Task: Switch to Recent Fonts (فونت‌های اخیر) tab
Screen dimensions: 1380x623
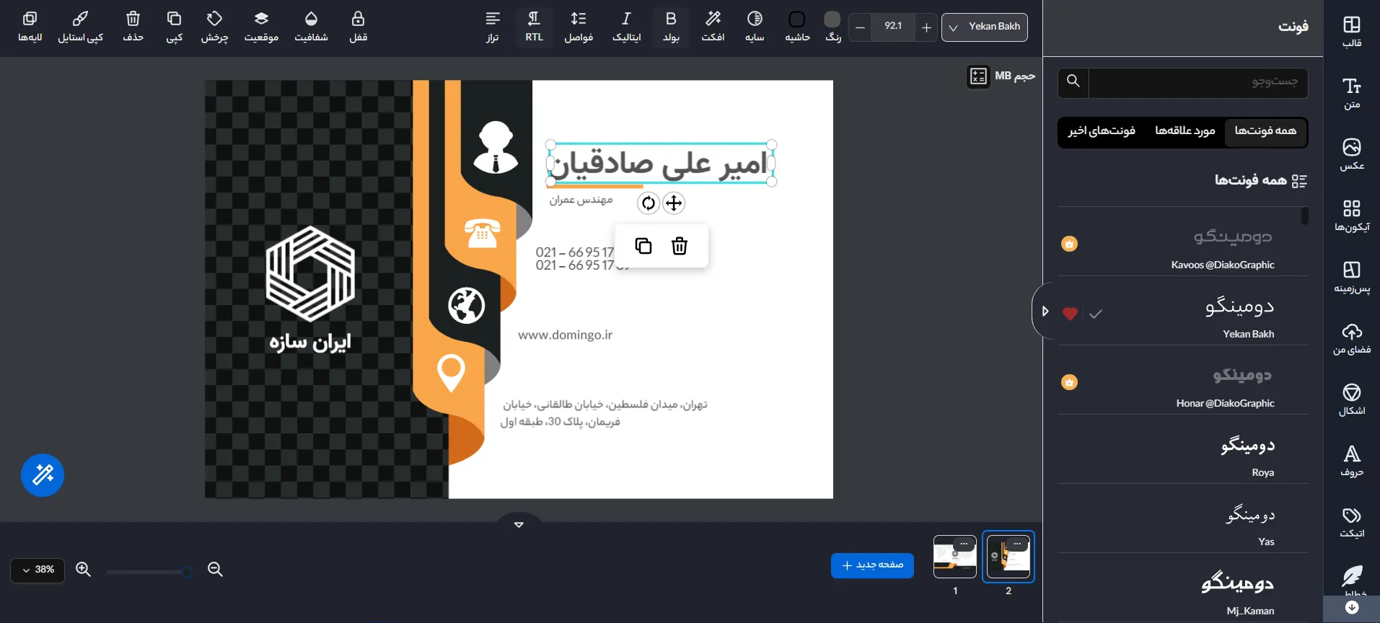Action: [1102, 131]
